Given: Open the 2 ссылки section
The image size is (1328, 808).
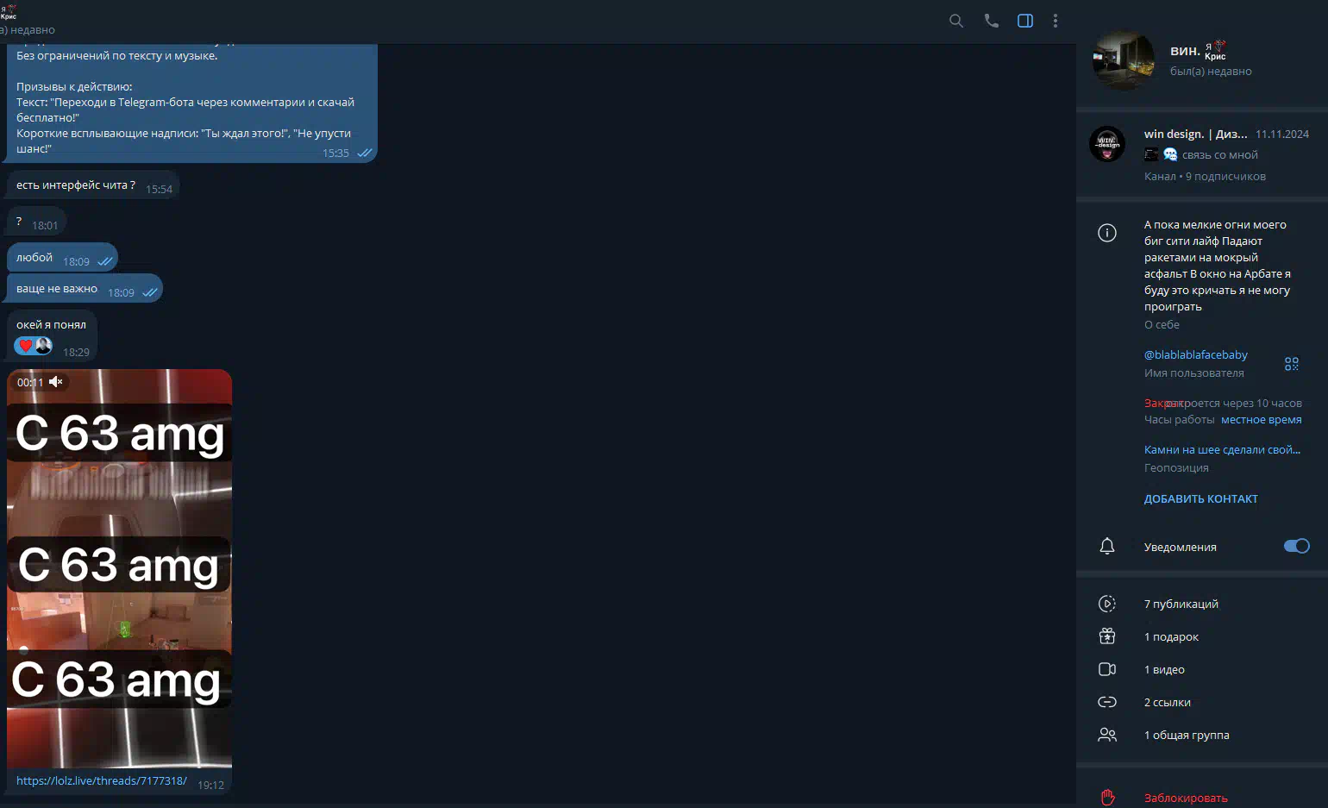Looking at the screenshot, I should [x=1167, y=702].
